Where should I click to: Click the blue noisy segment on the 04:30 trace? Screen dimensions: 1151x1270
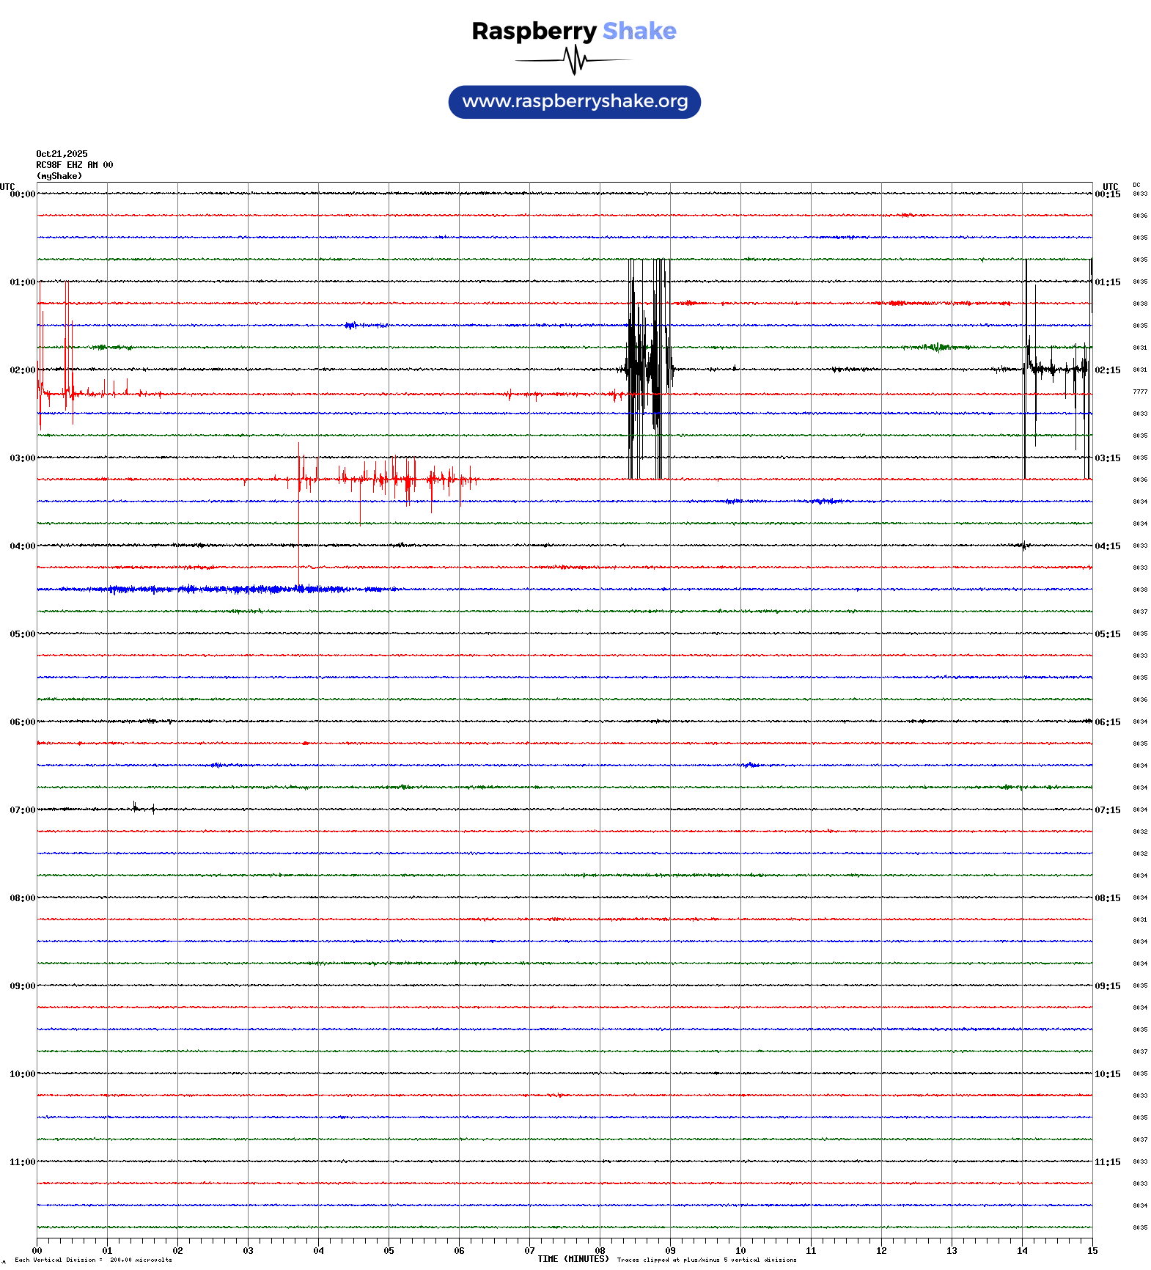coord(220,589)
